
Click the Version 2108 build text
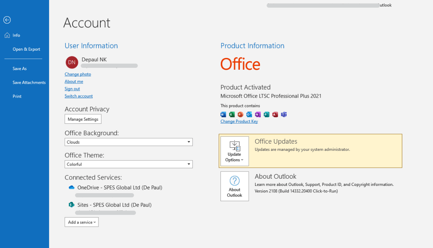pos(296,191)
